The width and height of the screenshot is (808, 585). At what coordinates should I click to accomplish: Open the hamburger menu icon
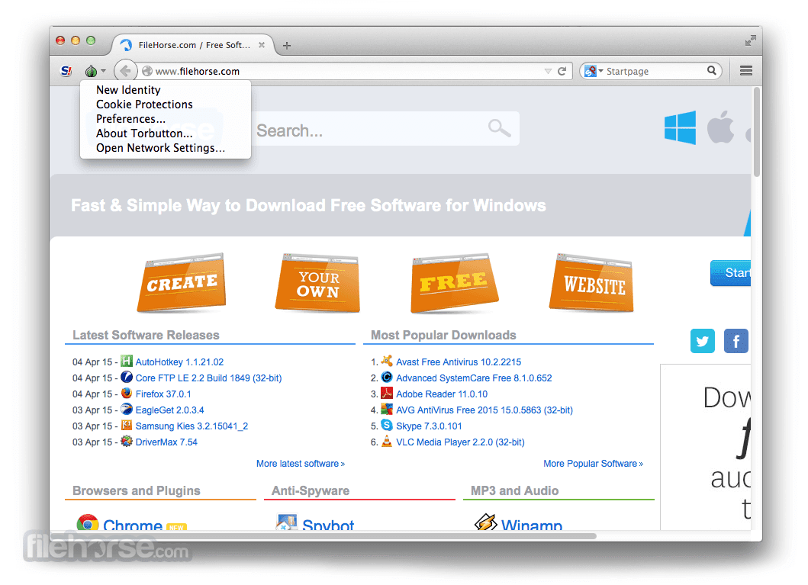pyautogui.click(x=745, y=70)
